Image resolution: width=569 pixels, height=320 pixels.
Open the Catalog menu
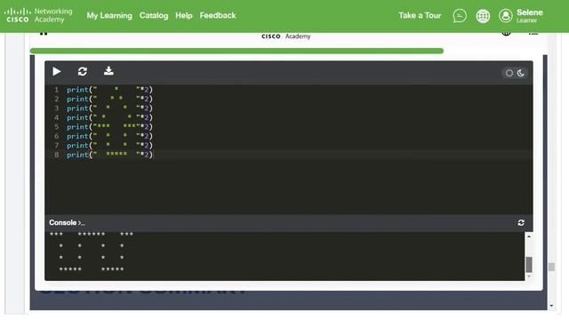pos(154,16)
